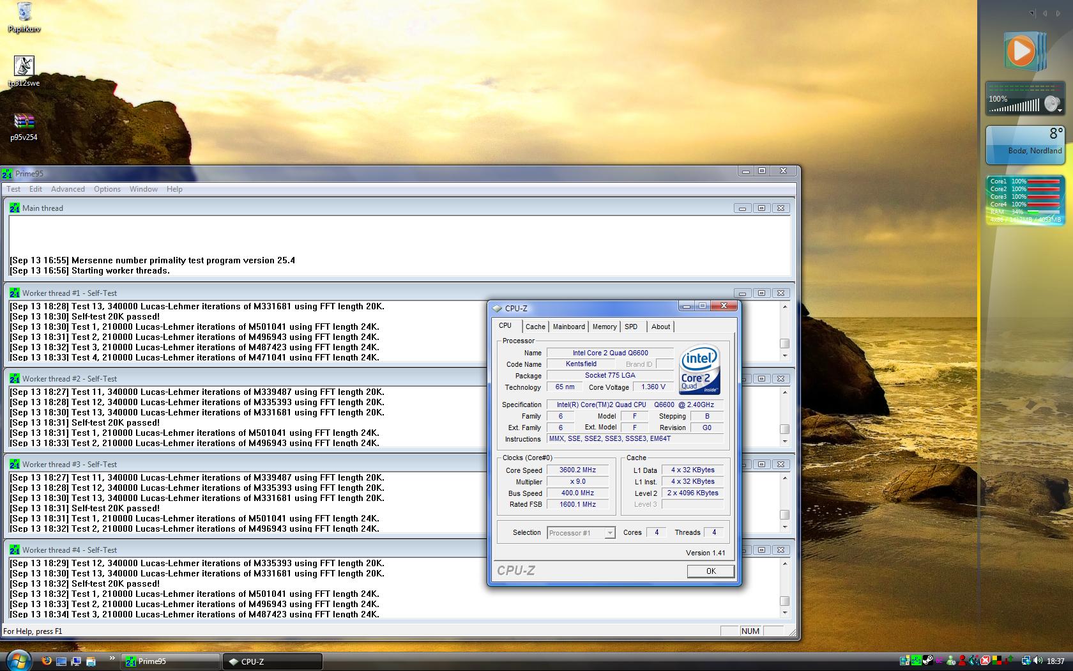Screen dimensions: 1073x671
Task: Click the taskbar clock showing 18:37
Action: pyautogui.click(x=1056, y=661)
